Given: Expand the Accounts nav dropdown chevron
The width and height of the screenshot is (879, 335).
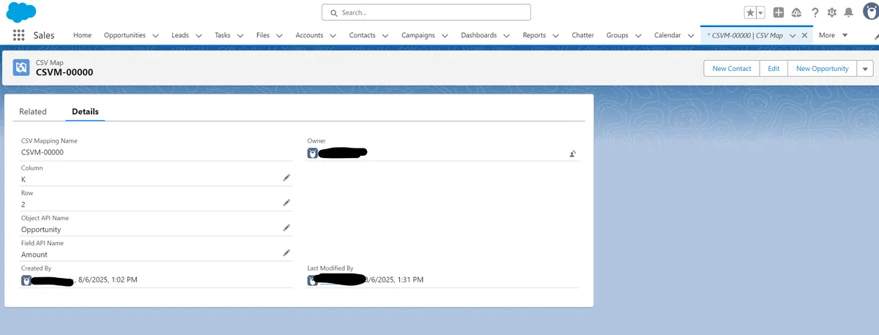Looking at the screenshot, I should (x=333, y=35).
